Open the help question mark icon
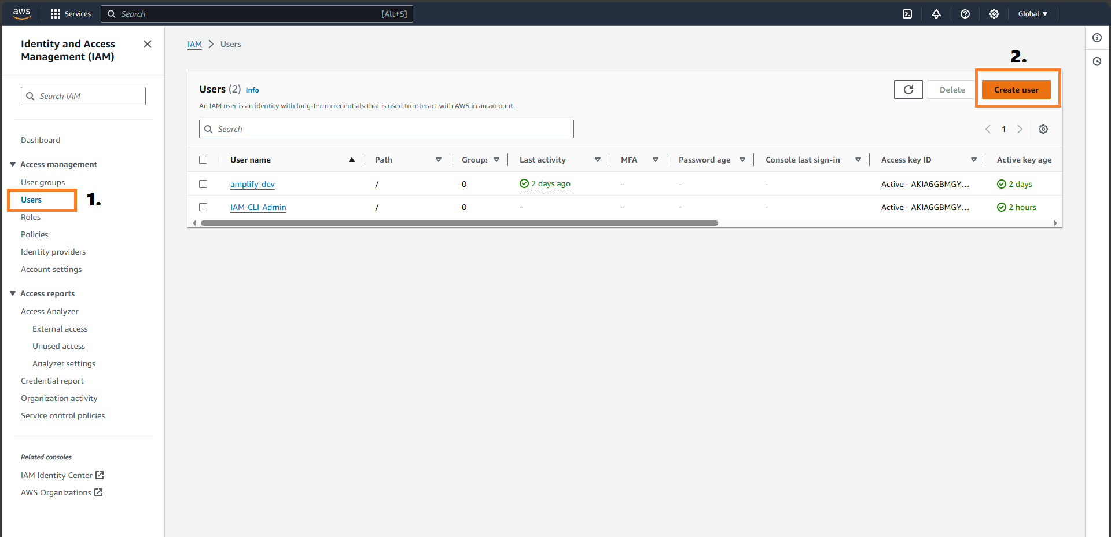 [965, 14]
